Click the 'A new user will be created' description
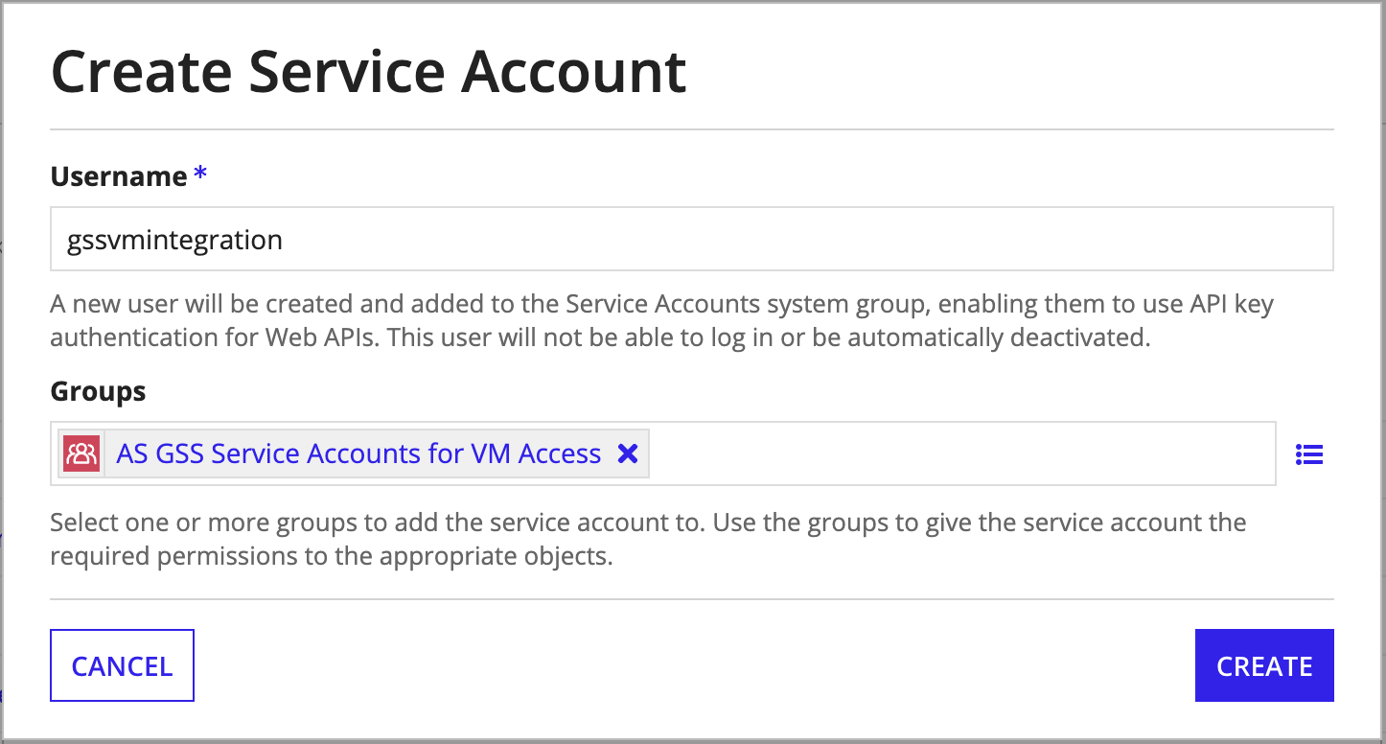This screenshot has height=744, width=1386. point(662,321)
